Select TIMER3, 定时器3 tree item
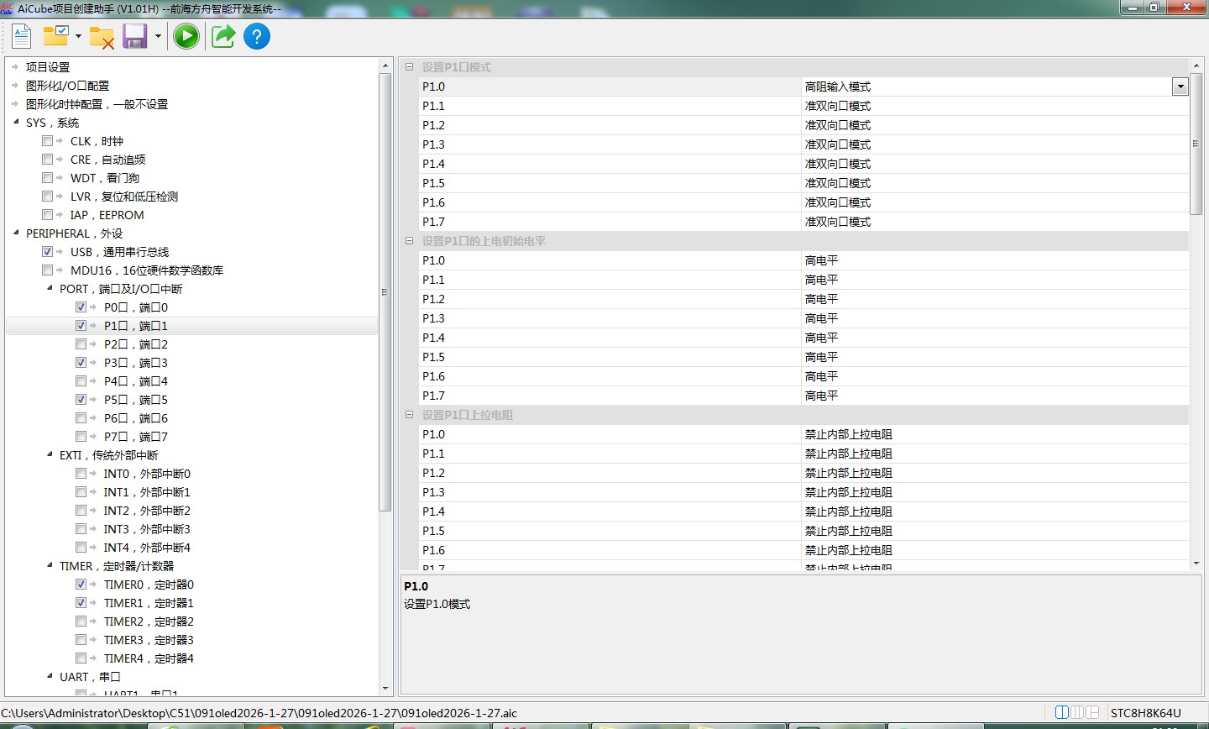Viewport: 1209px width, 729px height. pos(149,640)
